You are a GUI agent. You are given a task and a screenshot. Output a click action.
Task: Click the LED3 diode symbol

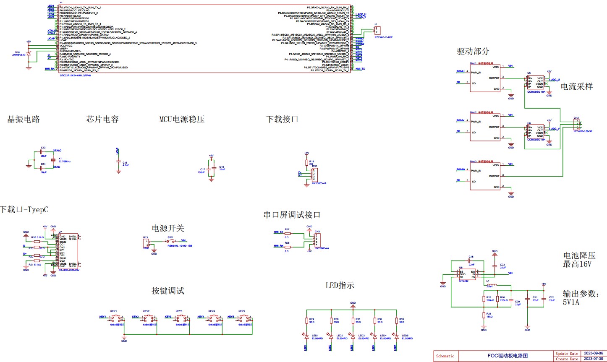tap(353, 336)
